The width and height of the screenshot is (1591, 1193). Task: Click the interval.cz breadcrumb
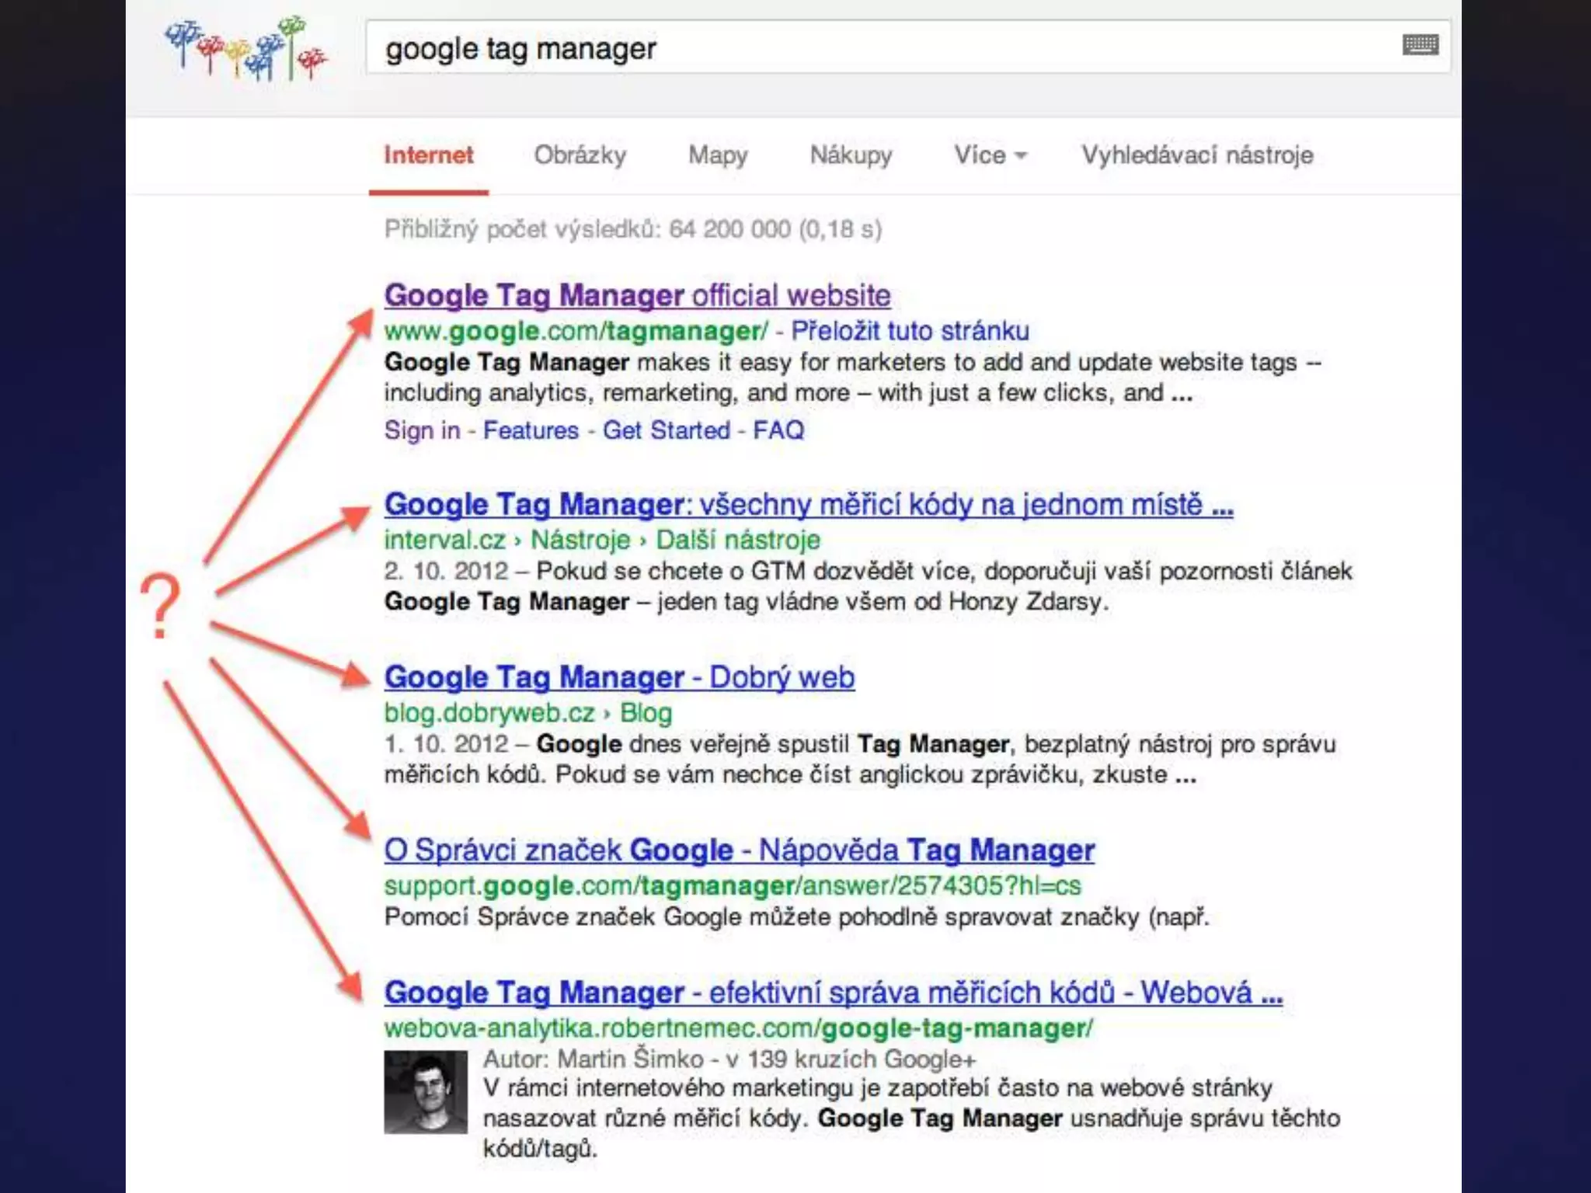pos(444,539)
